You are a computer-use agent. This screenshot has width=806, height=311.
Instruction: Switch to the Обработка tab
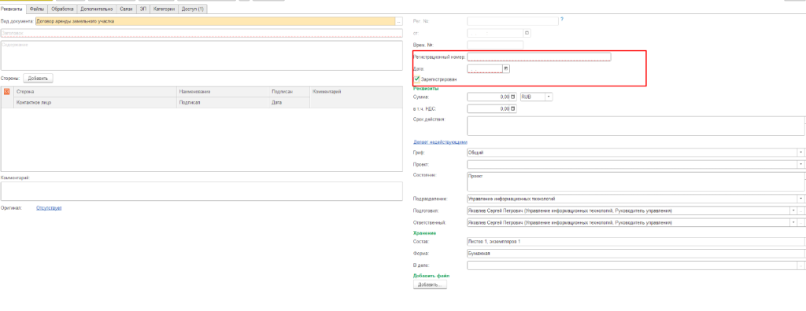click(63, 9)
